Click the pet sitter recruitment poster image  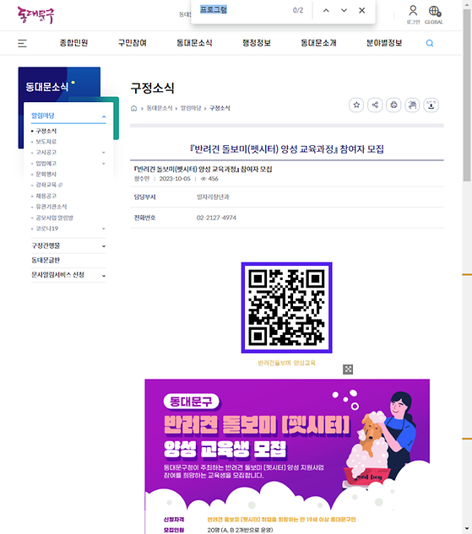(x=287, y=456)
